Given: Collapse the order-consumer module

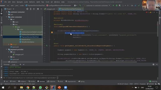Looking at the screenshot, I should 7,17.
